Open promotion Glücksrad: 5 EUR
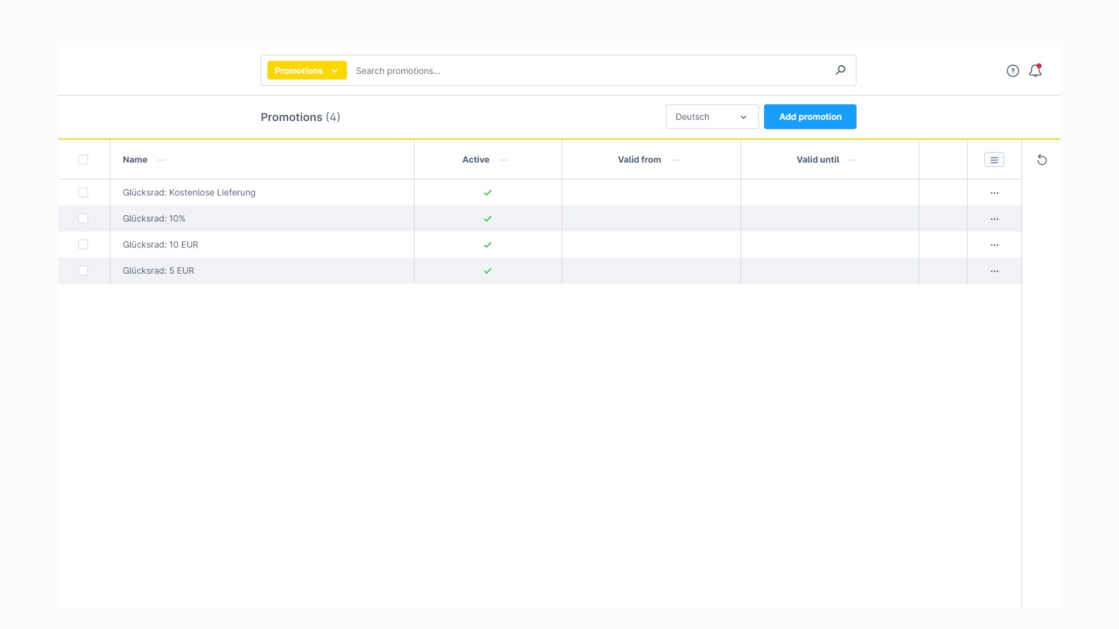1119x629 pixels. pos(159,271)
